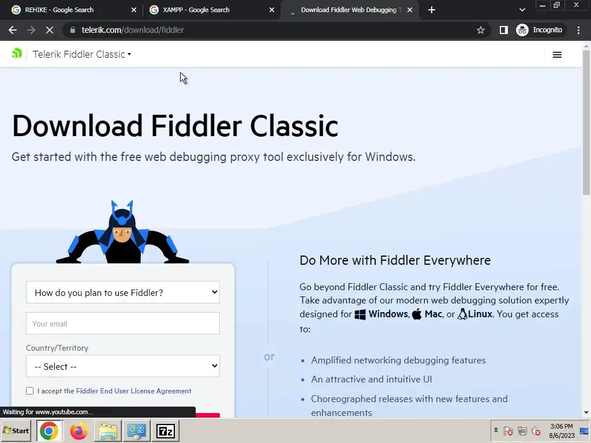Open the Chrome three-dot menu
Viewport: 591px width, 443px height.
click(578, 30)
